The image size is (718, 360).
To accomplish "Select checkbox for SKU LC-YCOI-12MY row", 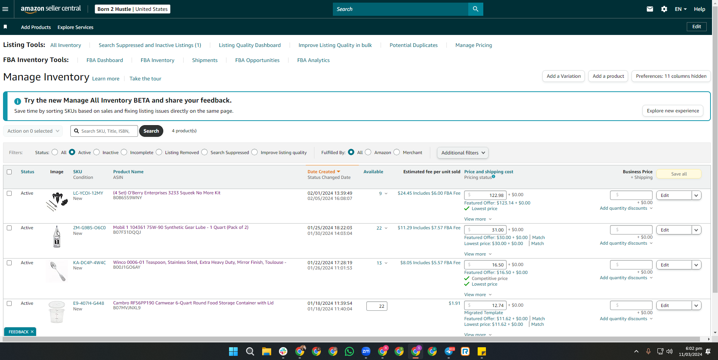I will pyautogui.click(x=9, y=193).
